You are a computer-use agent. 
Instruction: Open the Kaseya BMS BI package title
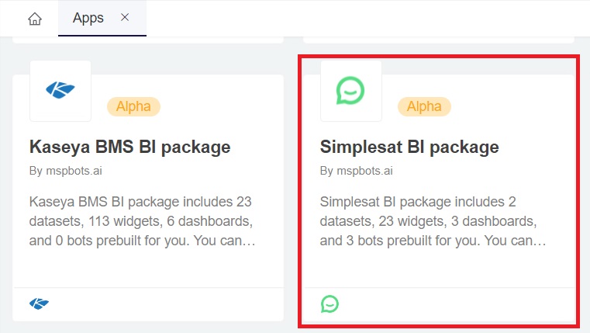129,147
